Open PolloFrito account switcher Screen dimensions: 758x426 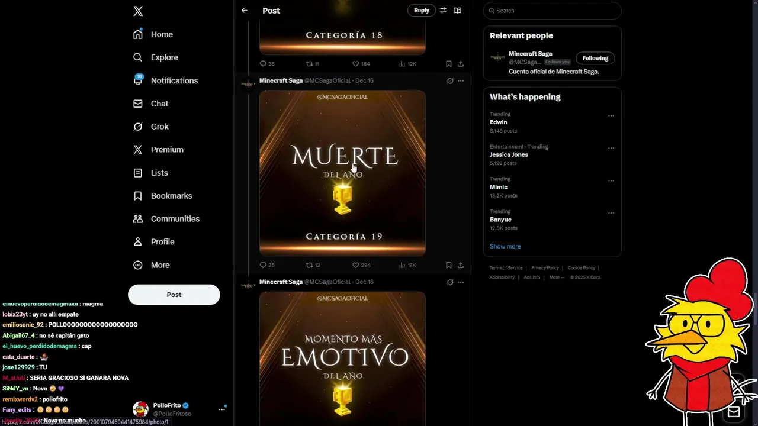(179, 409)
